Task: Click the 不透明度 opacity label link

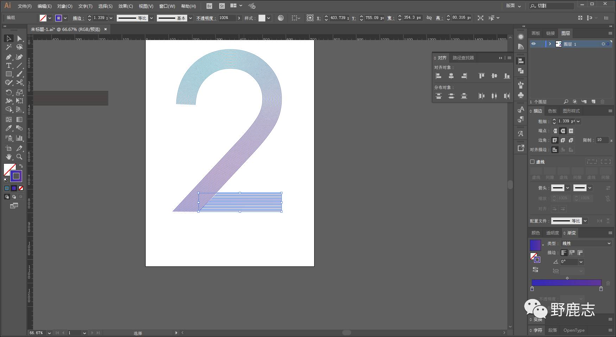Action: (206, 18)
